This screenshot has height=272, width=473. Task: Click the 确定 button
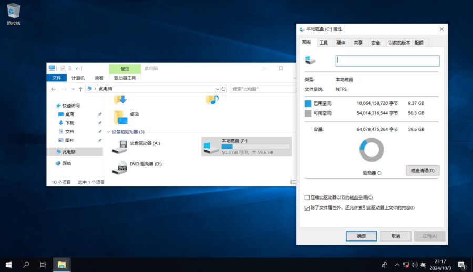pos(362,236)
